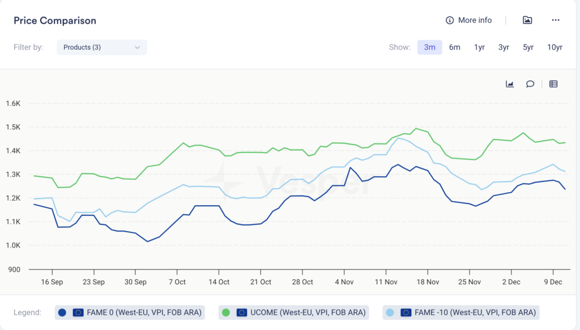Click the chevron arrow in Products filter

point(137,47)
